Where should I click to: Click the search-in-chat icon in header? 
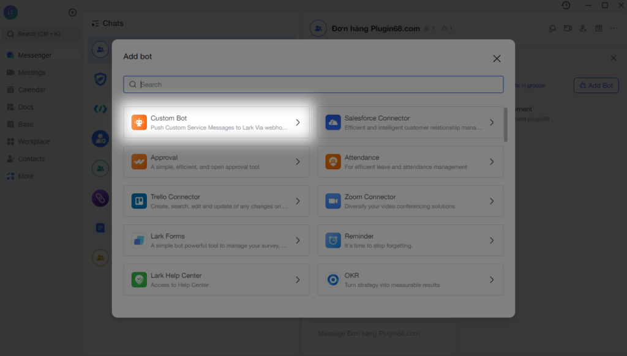point(553,28)
